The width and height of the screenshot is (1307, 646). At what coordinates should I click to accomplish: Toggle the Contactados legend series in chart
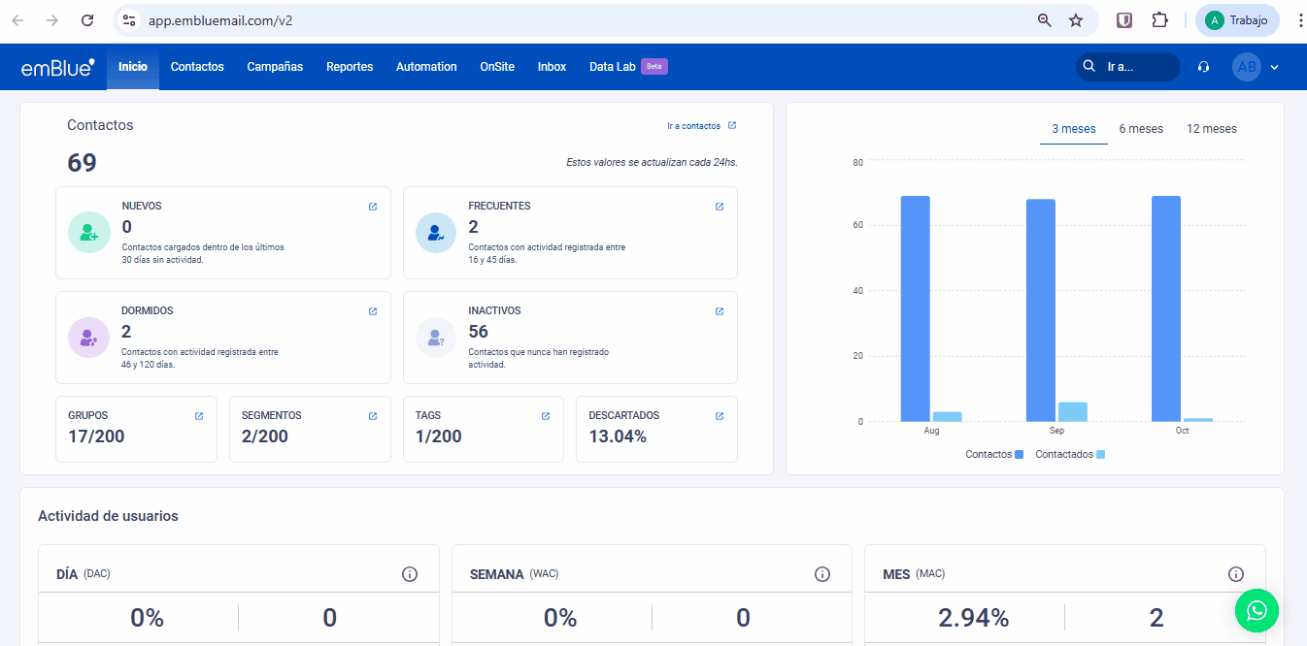(1069, 454)
